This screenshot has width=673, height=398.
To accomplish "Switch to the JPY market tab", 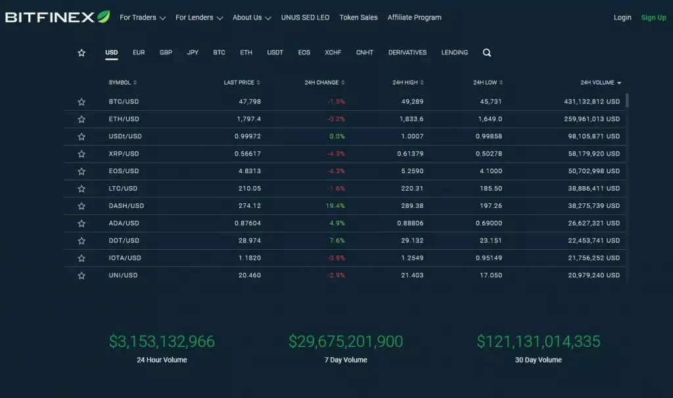I will pos(193,52).
